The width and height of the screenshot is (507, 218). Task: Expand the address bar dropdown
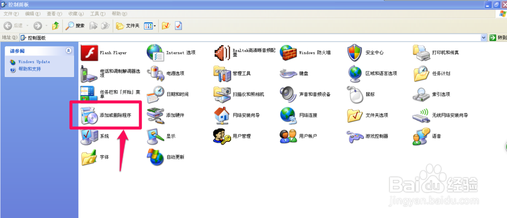[x=484, y=38]
